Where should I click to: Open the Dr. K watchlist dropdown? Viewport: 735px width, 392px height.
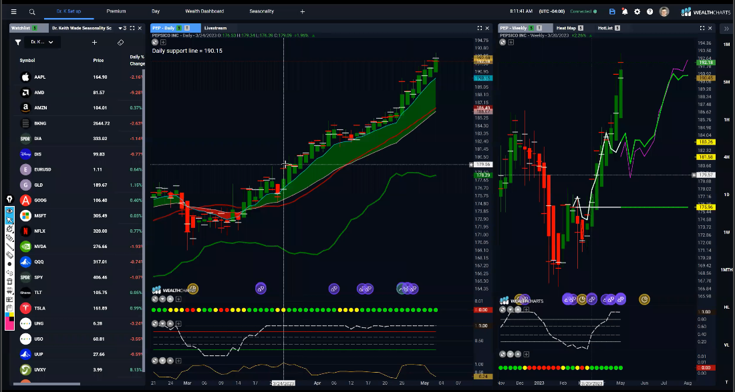[41, 42]
